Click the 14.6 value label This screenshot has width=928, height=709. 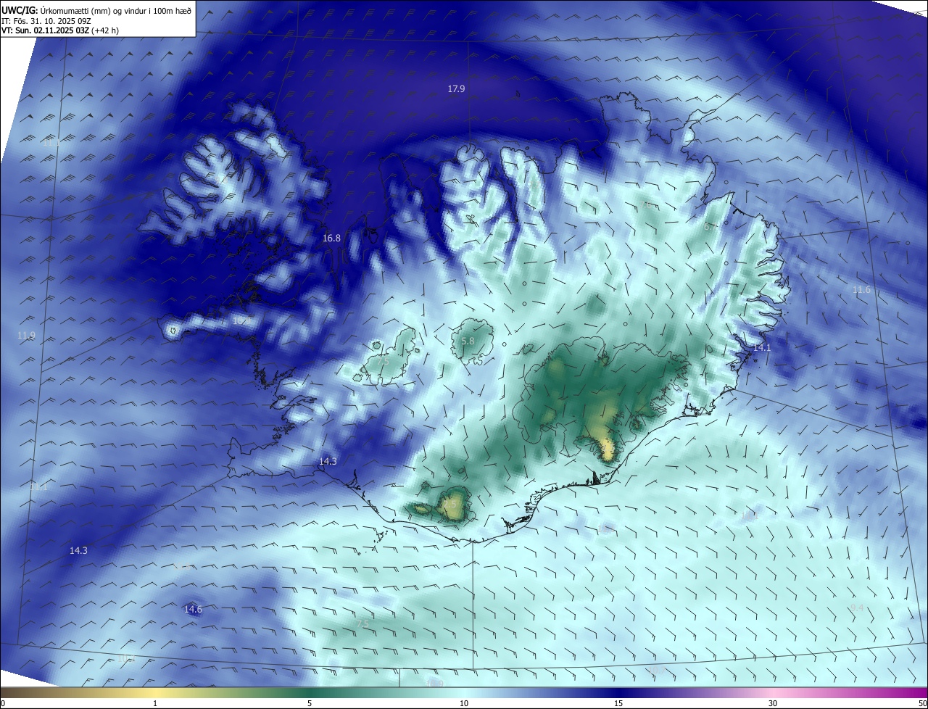pyautogui.click(x=193, y=610)
